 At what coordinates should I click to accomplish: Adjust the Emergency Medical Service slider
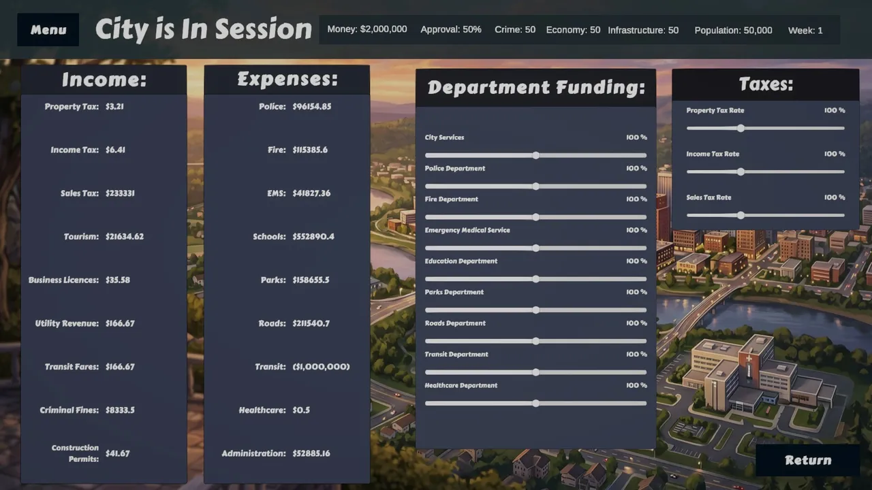pos(535,248)
